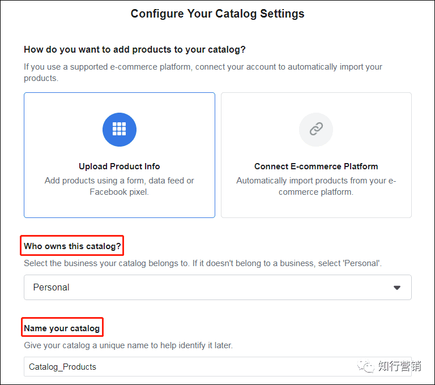Click the blue grid Upload Product Info icon
Viewport: 435px width, 385px height.
[x=119, y=130]
